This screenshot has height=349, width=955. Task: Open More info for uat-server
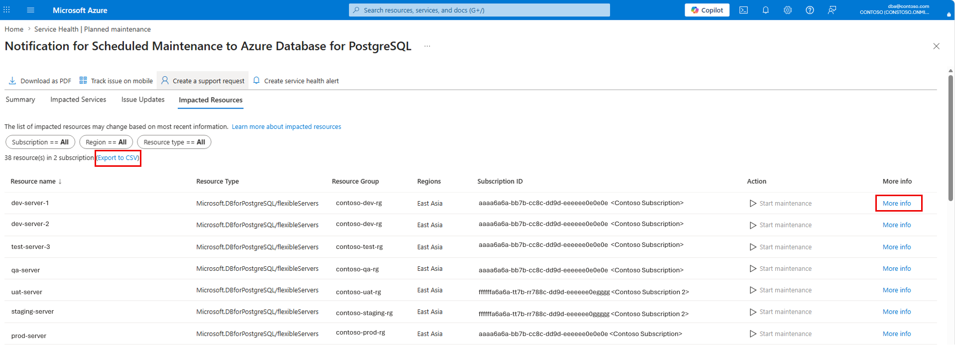click(897, 290)
